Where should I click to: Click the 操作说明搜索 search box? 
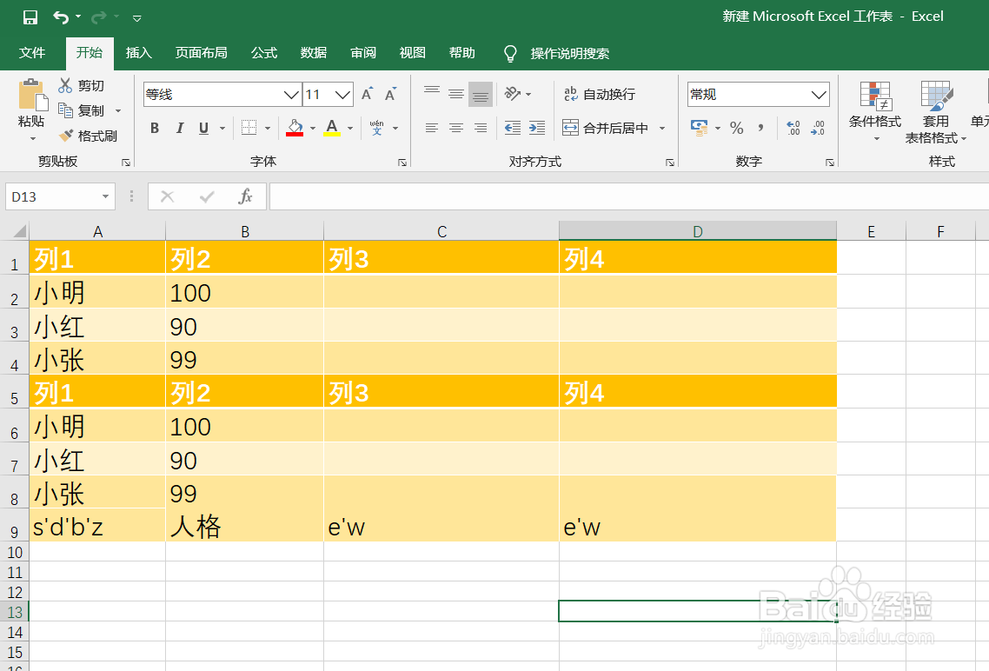coord(569,54)
